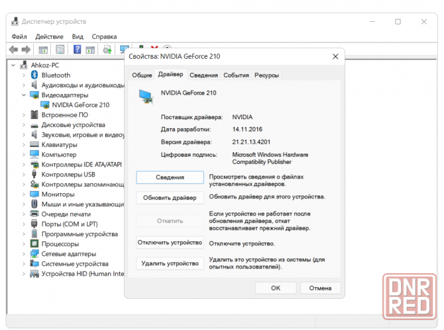Select the Встроенное ПО chip icon
This screenshot has width=444, height=330.
pyautogui.click(x=34, y=115)
